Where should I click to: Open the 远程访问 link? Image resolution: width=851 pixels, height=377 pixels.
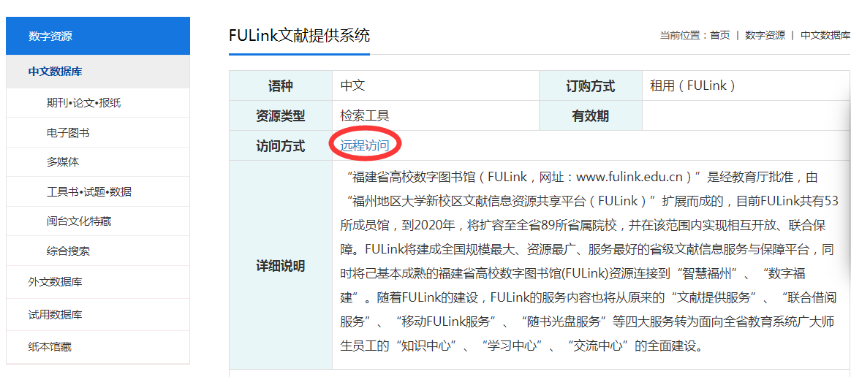point(364,145)
